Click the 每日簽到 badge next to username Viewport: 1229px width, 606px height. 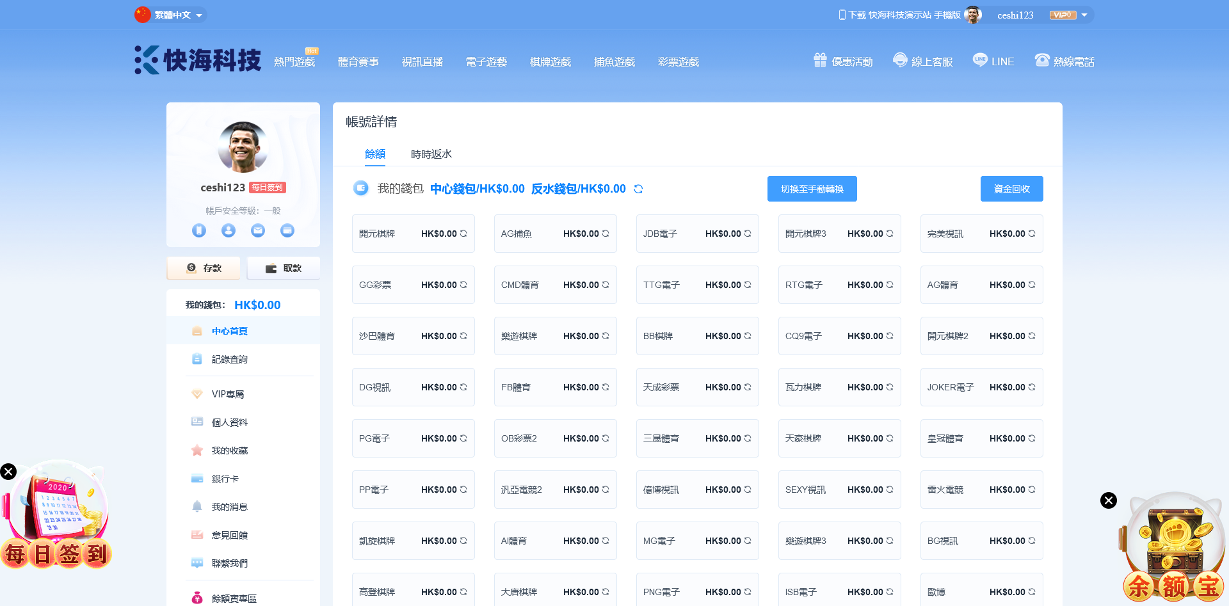click(x=268, y=187)
